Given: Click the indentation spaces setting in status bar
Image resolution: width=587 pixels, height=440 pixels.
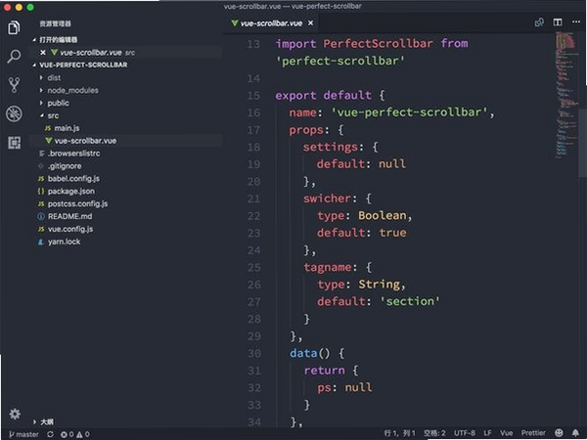Looking at the screenshot, I should point(434,433).
